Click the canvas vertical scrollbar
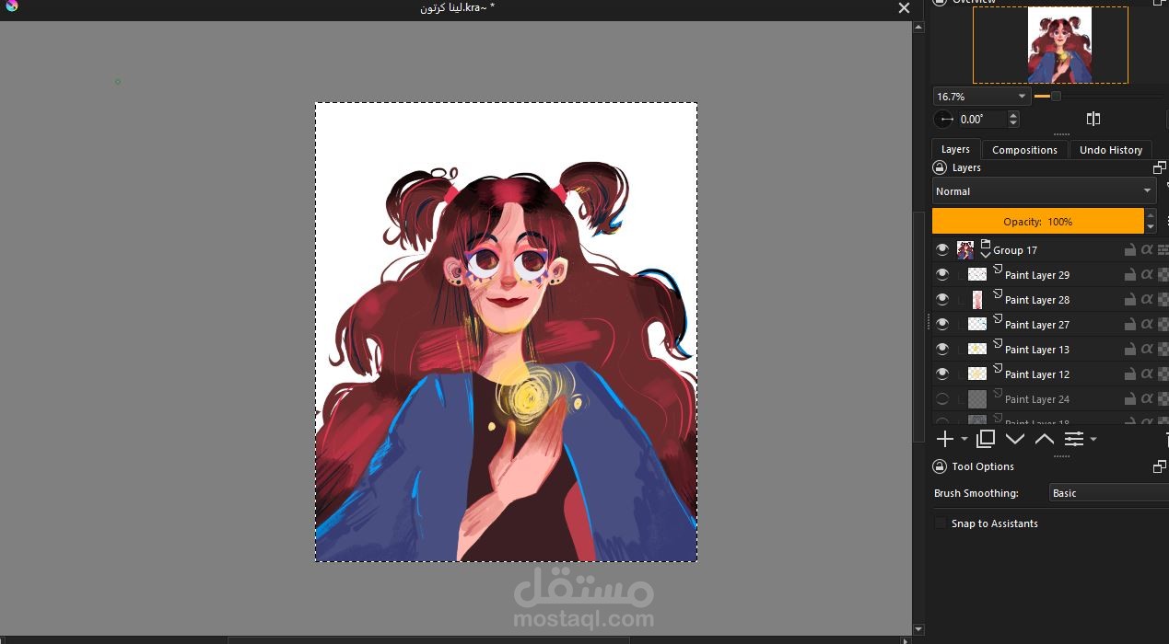This screenshot has height=644, width=1169. [x=918, y=327]
